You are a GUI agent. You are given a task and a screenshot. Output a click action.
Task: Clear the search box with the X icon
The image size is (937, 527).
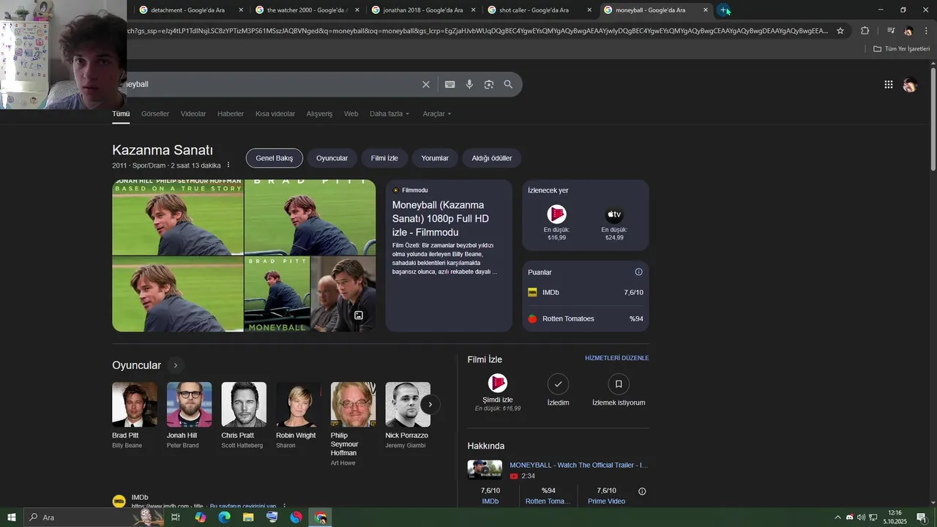point(426,84)
